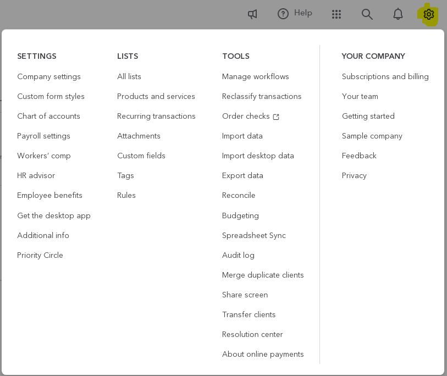This screenshot has width=447, height=376.
Task: Open Custom form styles
Action: (51, 97)
